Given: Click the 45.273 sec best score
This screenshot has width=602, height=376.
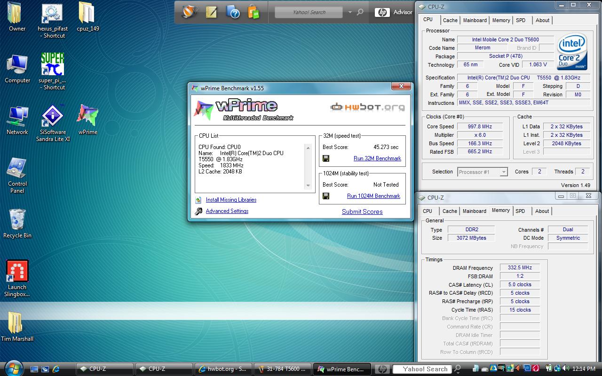Looking at the screenshot, I should pyautogui.click(x=386, y=147).
